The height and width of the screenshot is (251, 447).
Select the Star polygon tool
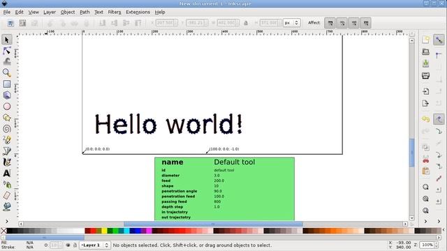(x=7, y=118)
